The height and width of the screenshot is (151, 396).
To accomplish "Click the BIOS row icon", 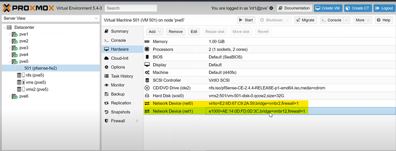I will click(147, 57).
